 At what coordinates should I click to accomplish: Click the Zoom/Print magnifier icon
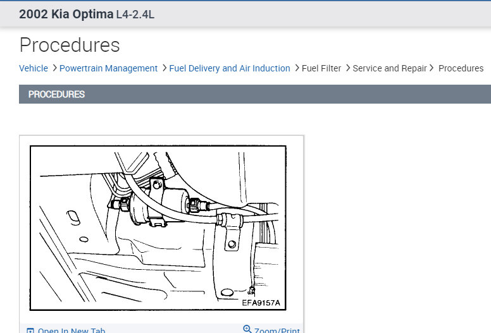click(247, 329)
